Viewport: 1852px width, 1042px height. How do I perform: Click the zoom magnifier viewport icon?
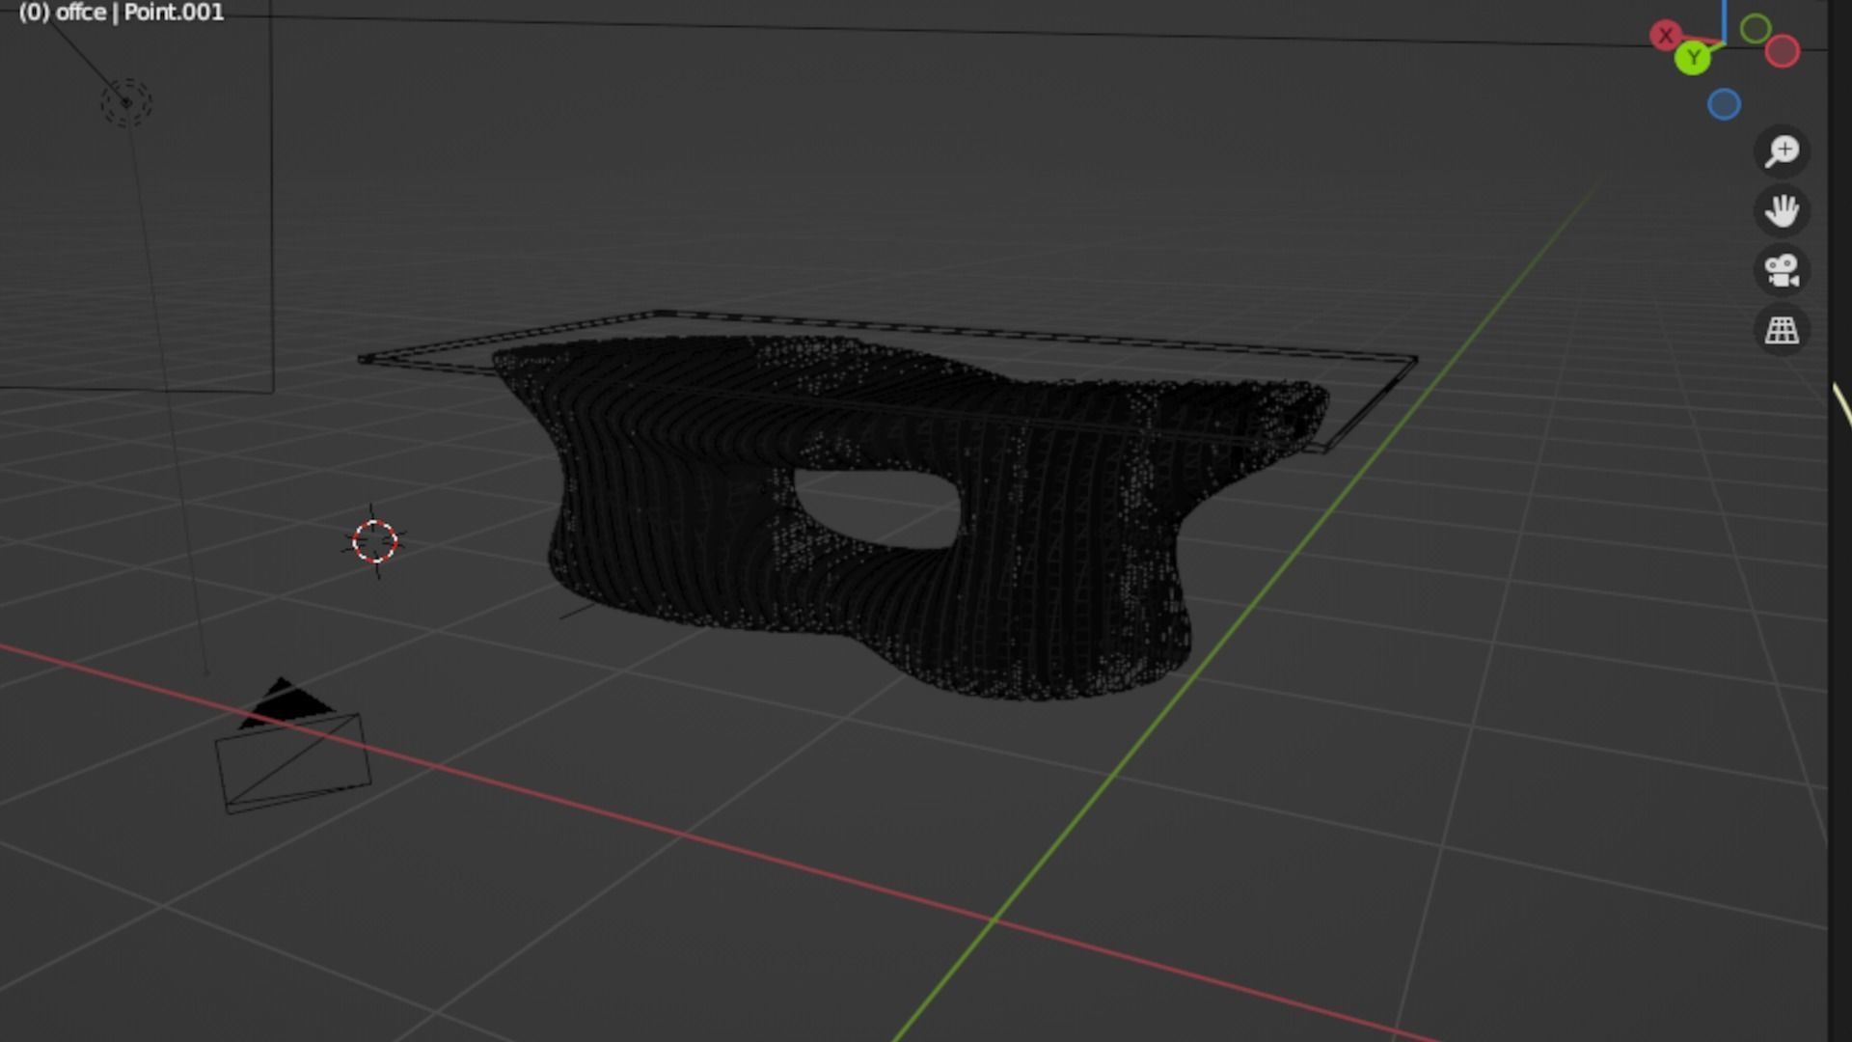(x=1782, y=151)
